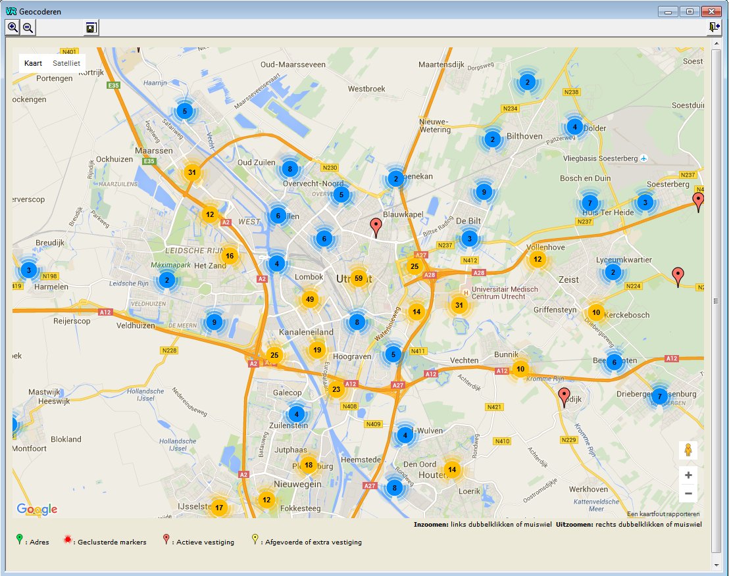Open the blue cluster of 5 near Haarrijn
The image size is (729, 576).
(185, 112)
